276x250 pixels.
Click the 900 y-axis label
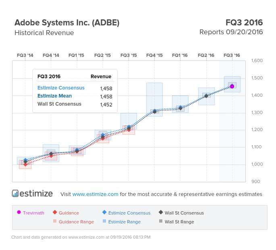point(256,181)
